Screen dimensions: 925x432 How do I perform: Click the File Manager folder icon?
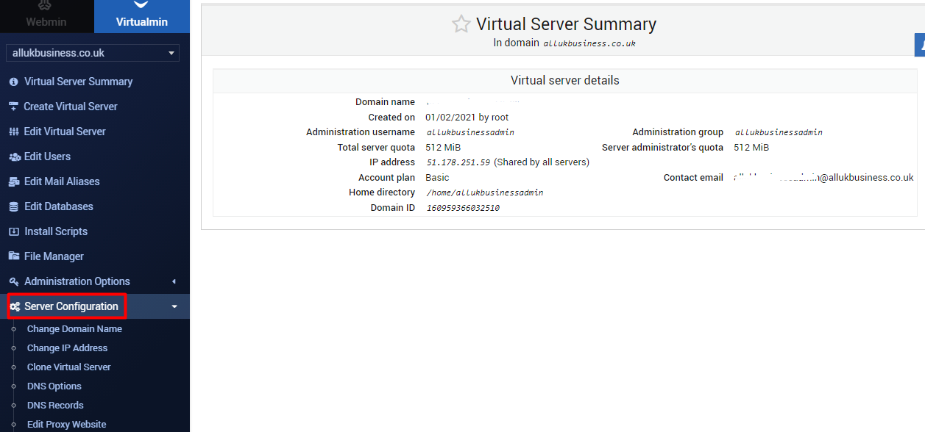click(13, 256)
